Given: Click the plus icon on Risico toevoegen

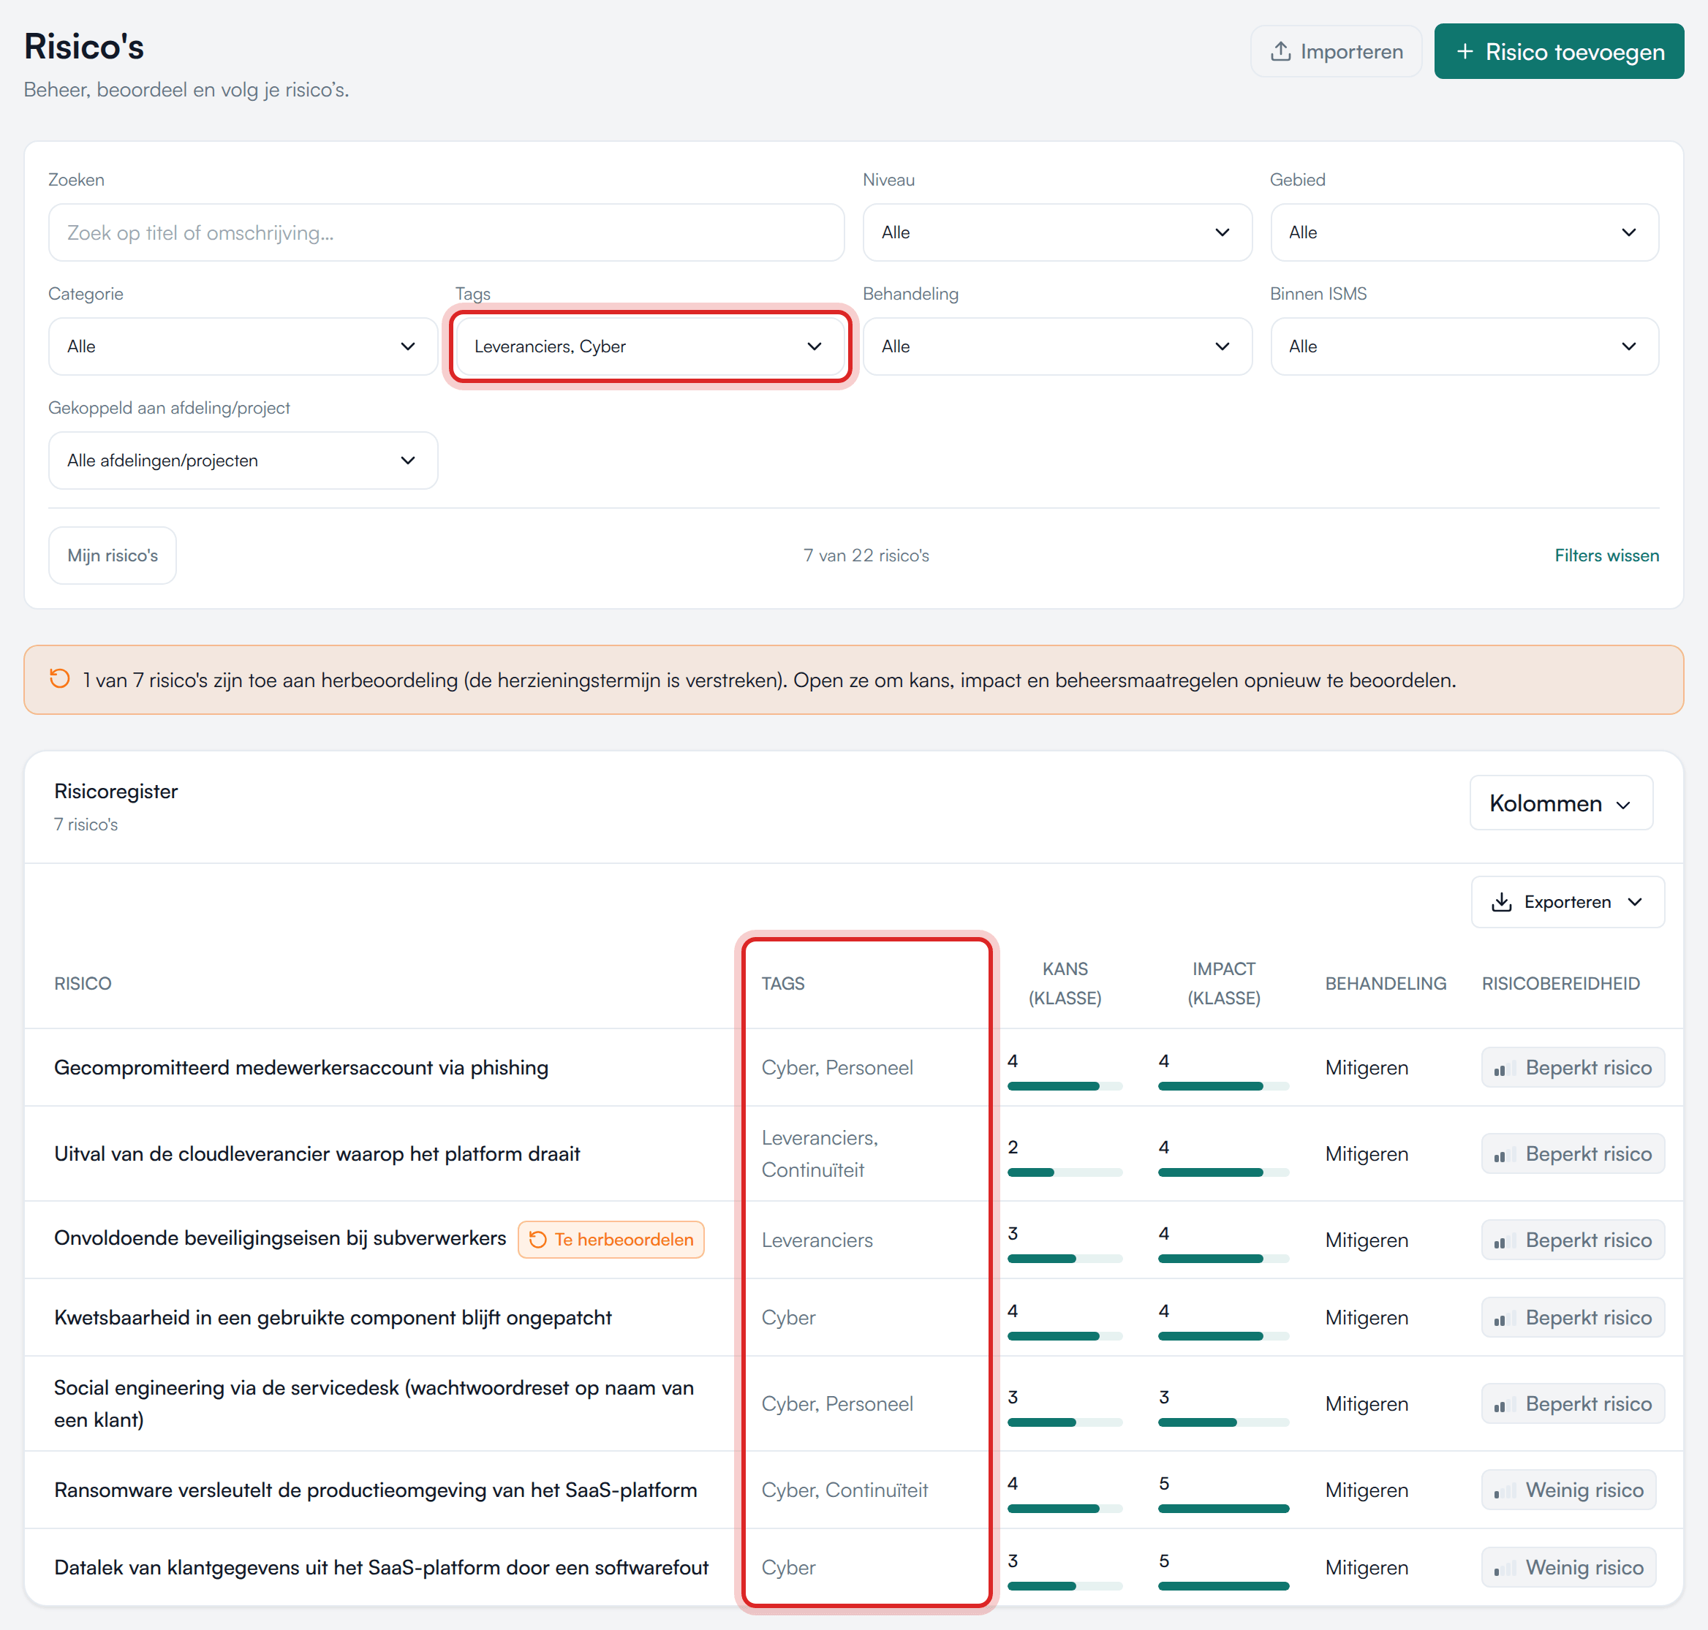Looking at the screenshot, I should coord(1465,51).
